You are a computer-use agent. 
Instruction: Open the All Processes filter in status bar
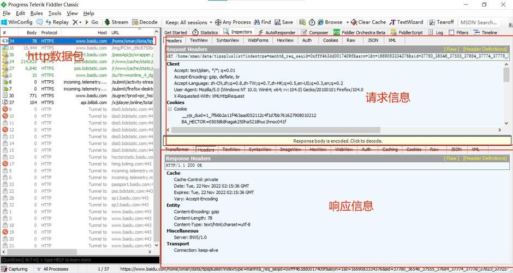(x=52, y=269)
